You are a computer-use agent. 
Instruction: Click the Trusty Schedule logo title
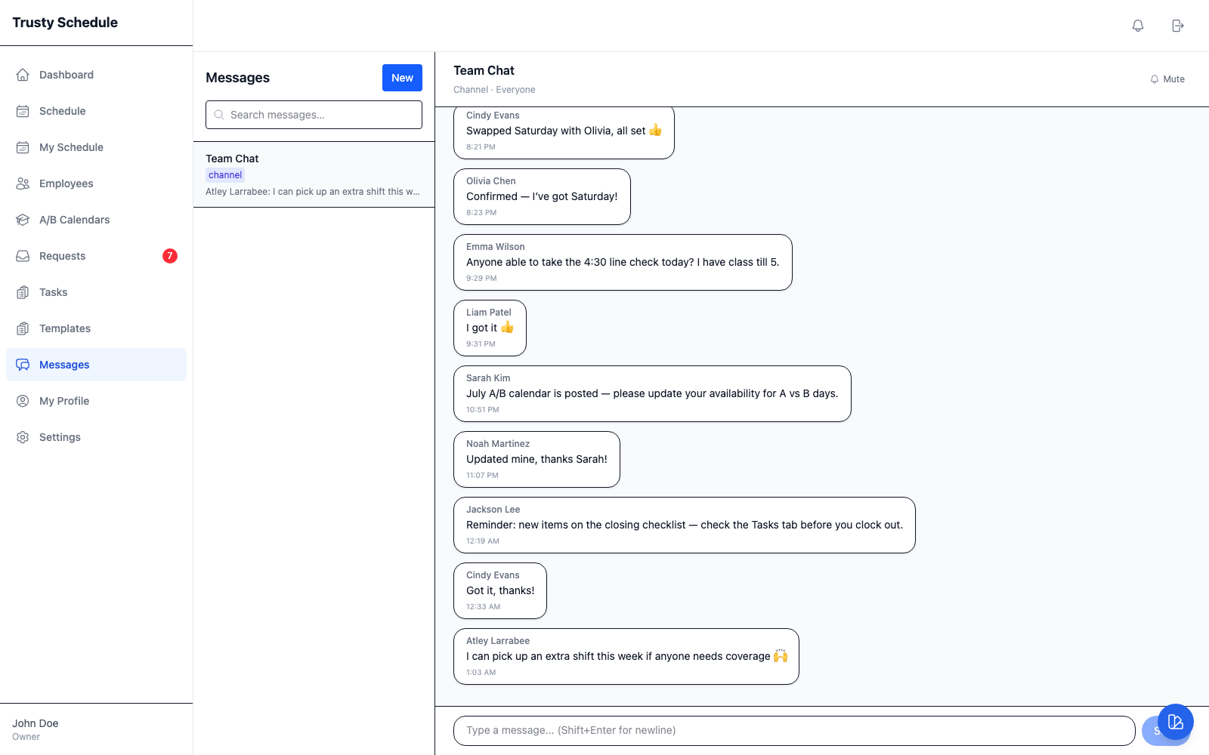click(x=65, y=23)
